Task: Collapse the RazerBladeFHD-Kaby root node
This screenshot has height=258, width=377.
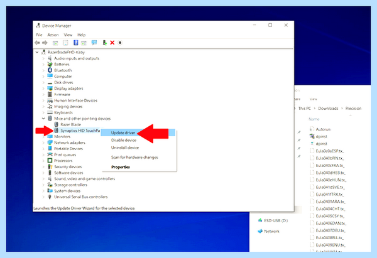Action: (x=37, y=52)
